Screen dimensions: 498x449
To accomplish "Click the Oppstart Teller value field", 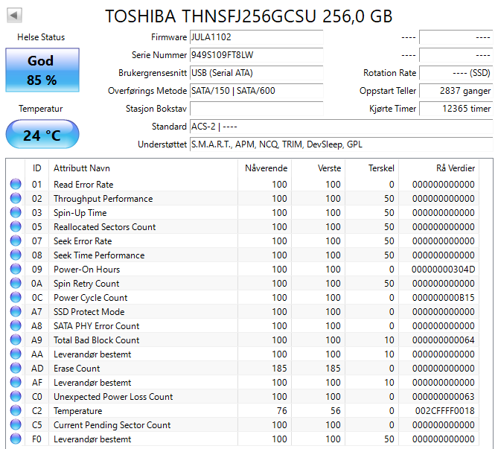I will (x=455, y=91).
